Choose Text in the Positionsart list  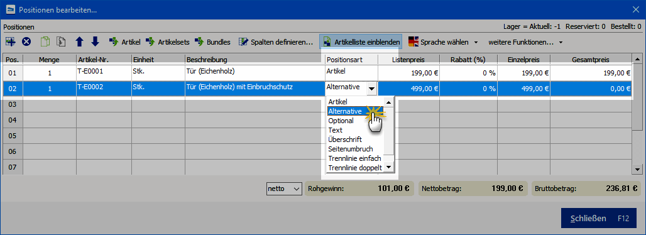(x=355, y=130)
